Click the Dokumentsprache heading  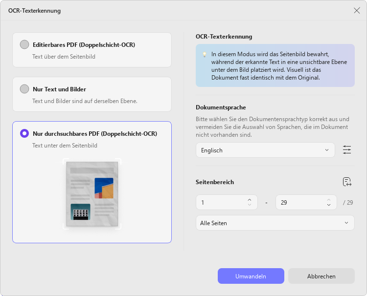(x=221, y=107)
